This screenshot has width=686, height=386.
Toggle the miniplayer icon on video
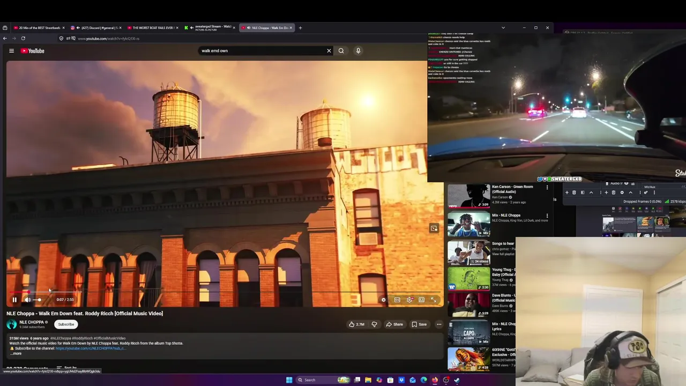[434, 228]
